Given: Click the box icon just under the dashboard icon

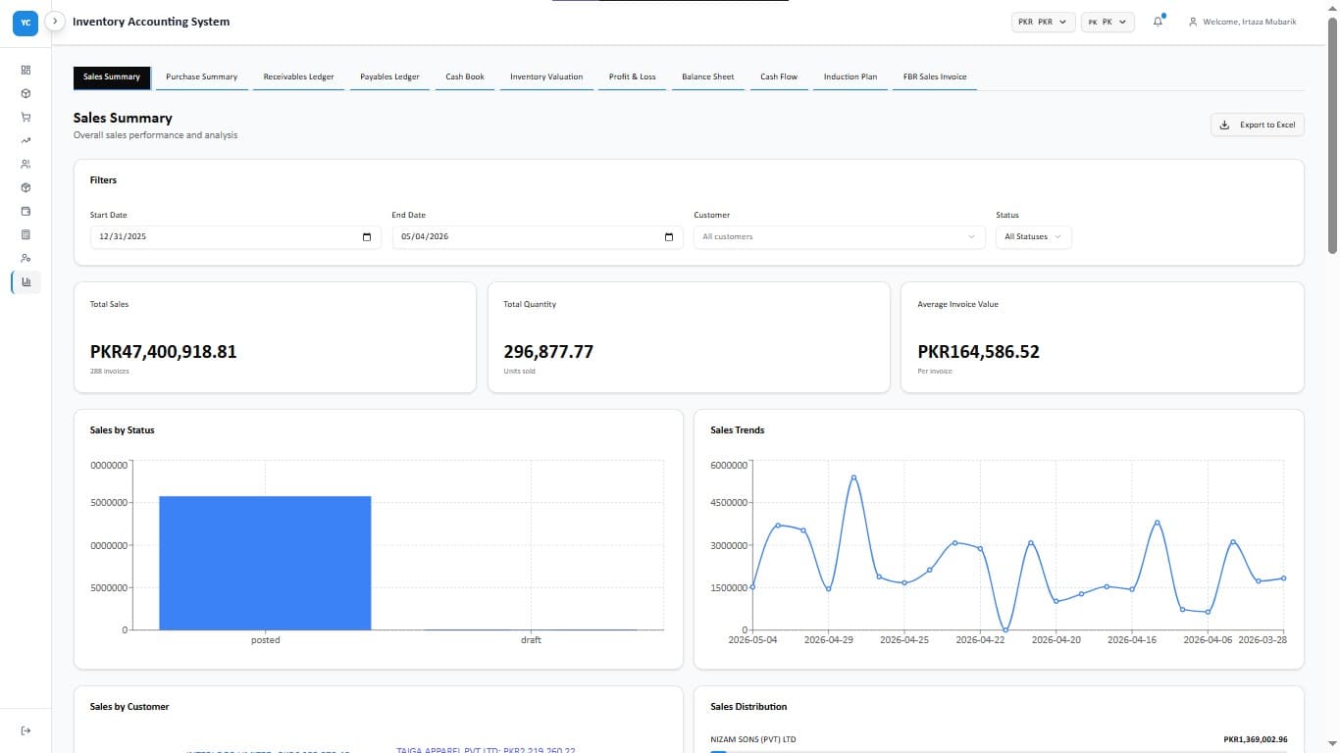Looking at the screenshot, I should (26, 93).
